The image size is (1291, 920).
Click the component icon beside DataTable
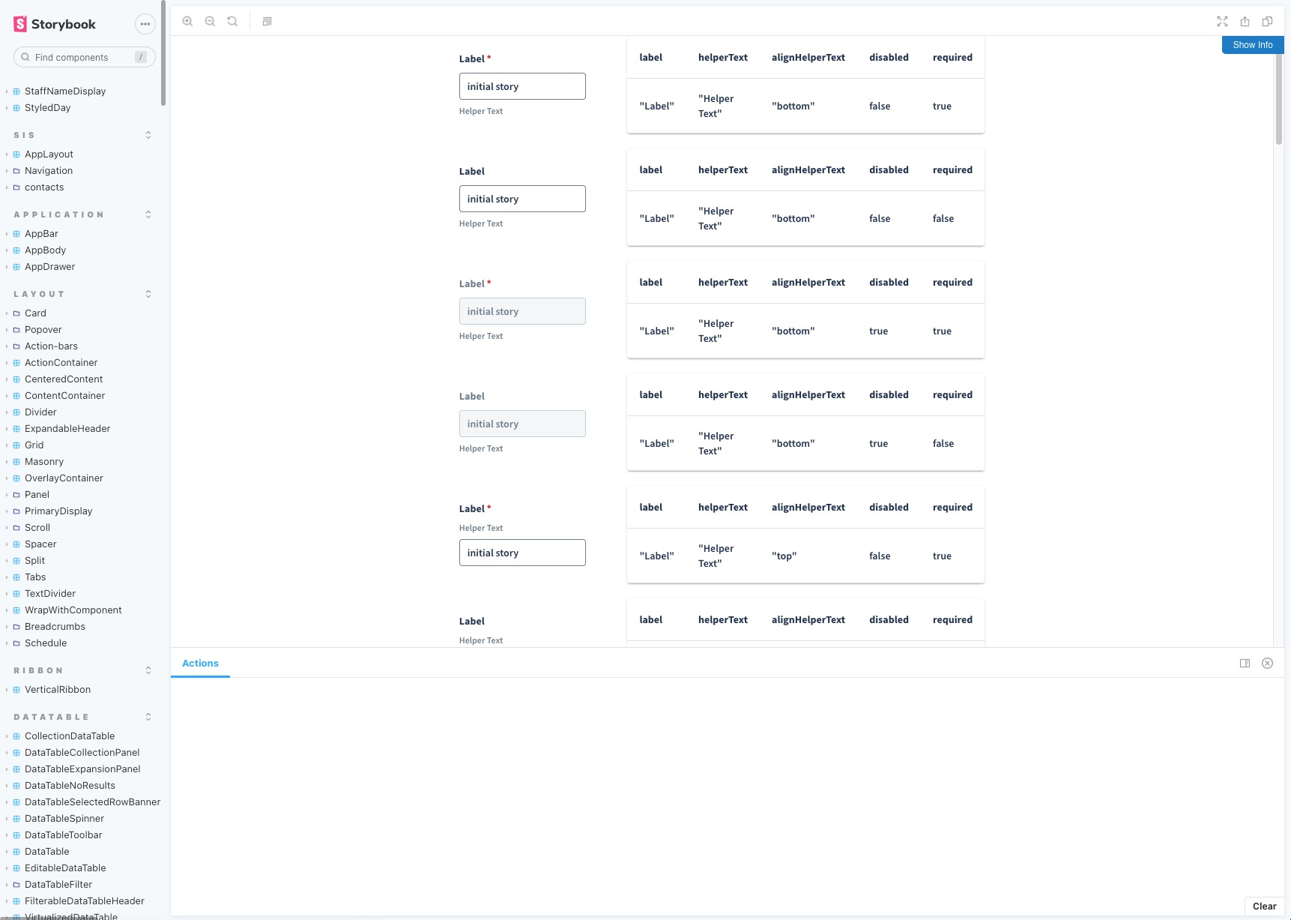[16, 852]
